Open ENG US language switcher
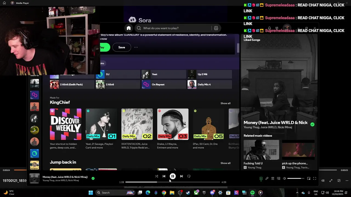The height and width of the screenshot is (197, 351). (x=316, y=193)
